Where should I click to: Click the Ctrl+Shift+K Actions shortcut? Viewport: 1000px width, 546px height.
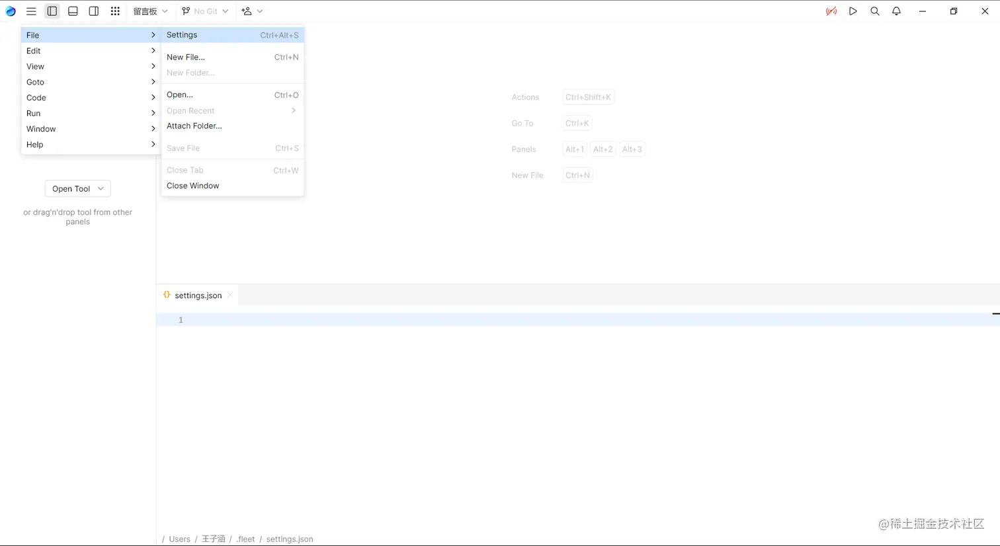(588, 97)
